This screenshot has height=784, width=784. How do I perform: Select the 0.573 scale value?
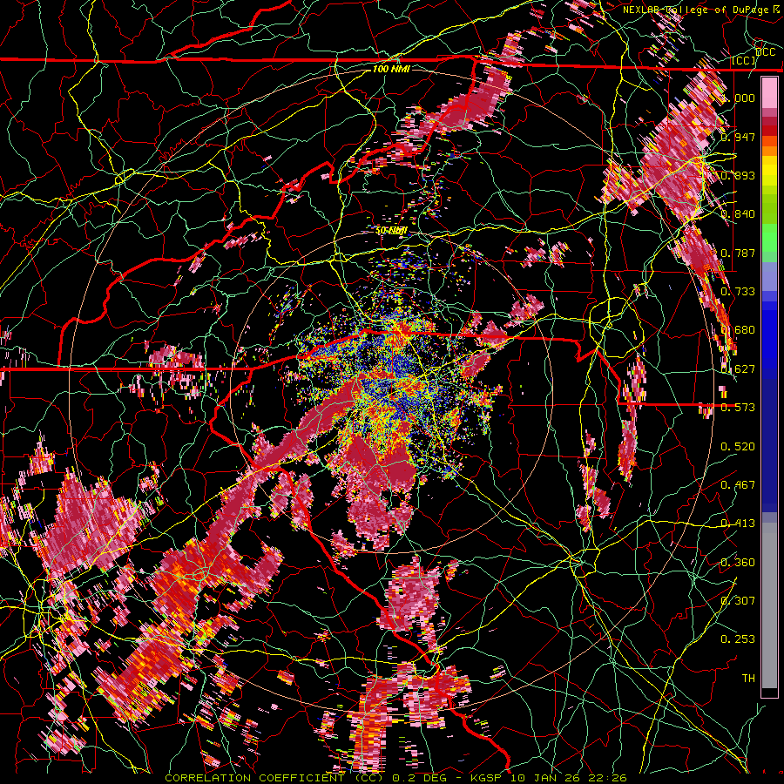tap(739, 408)
